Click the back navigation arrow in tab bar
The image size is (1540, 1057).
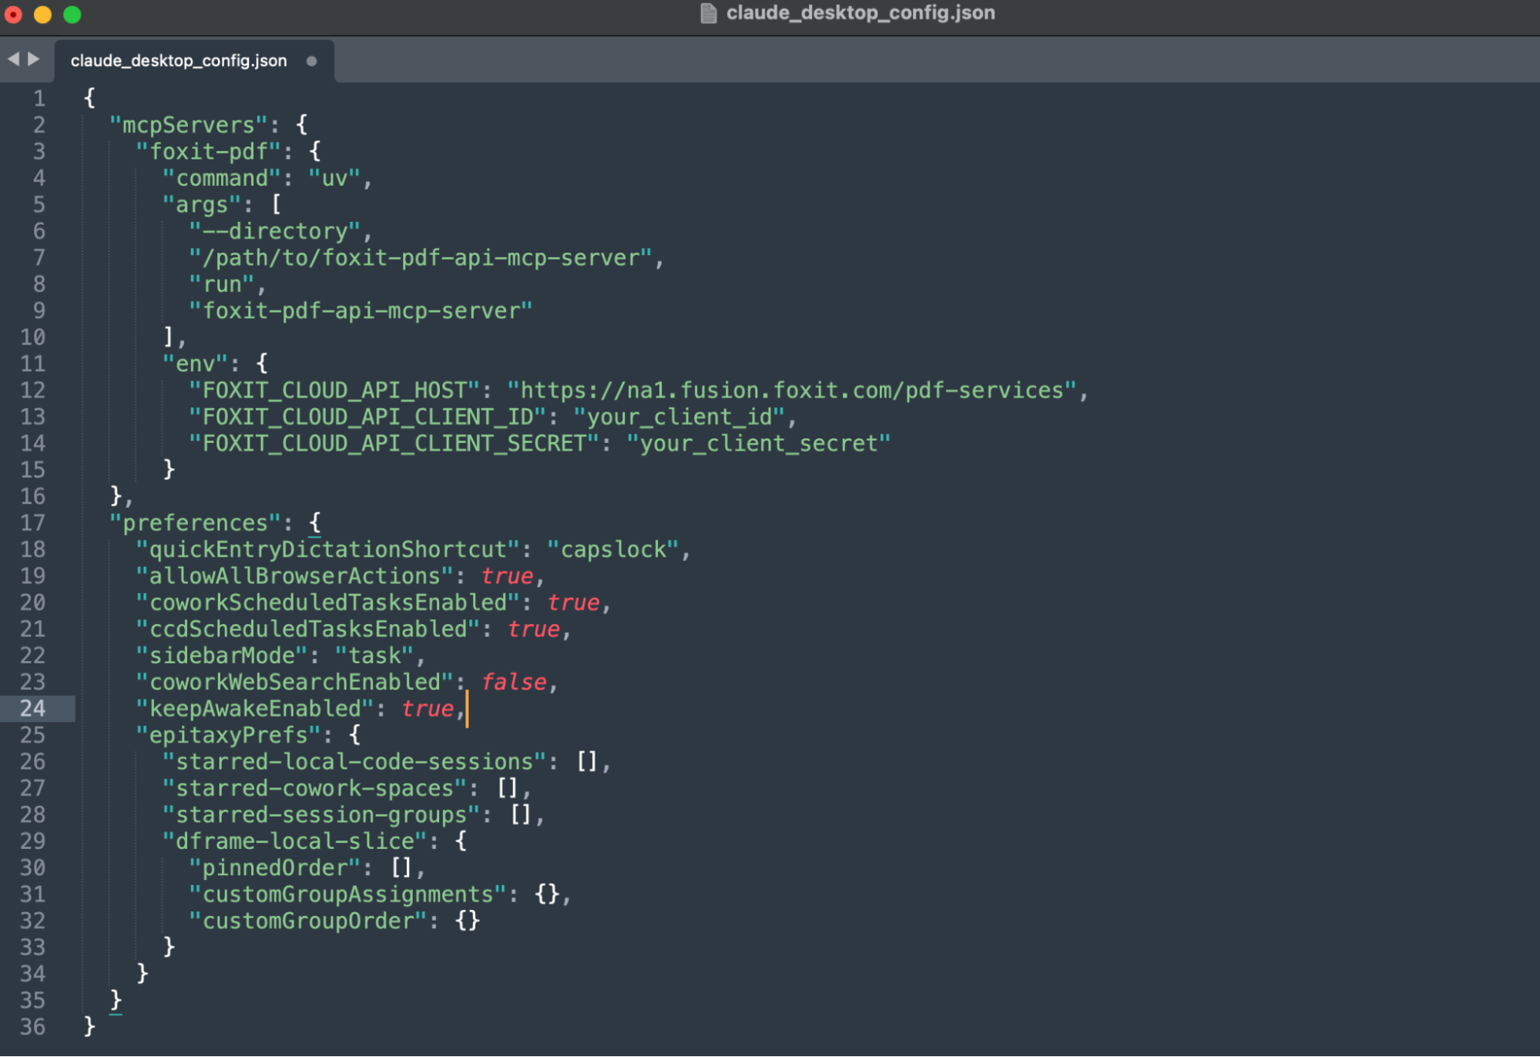click(13, 59)
